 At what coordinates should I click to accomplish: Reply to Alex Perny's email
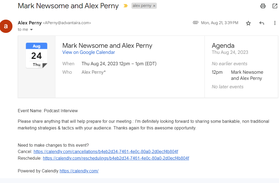click(x=262, y=23)
